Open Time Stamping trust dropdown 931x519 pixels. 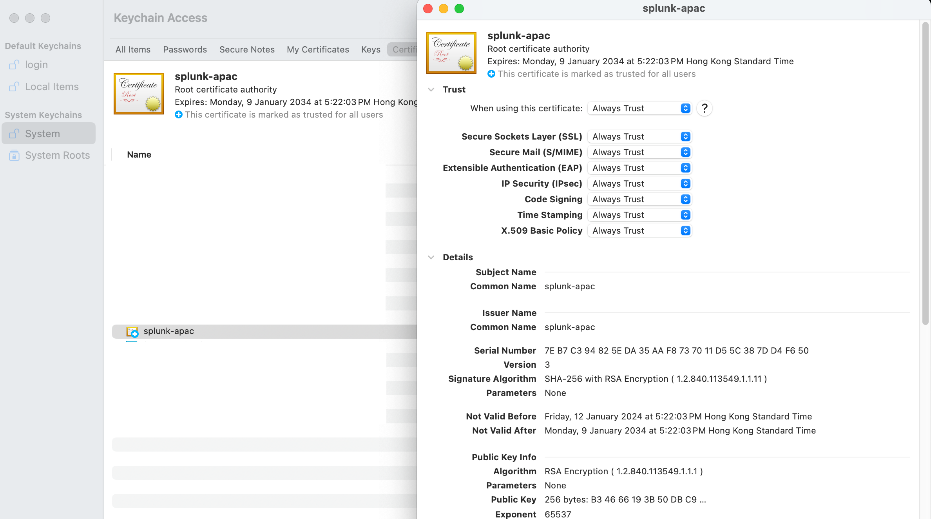click(x=639, y=215)
